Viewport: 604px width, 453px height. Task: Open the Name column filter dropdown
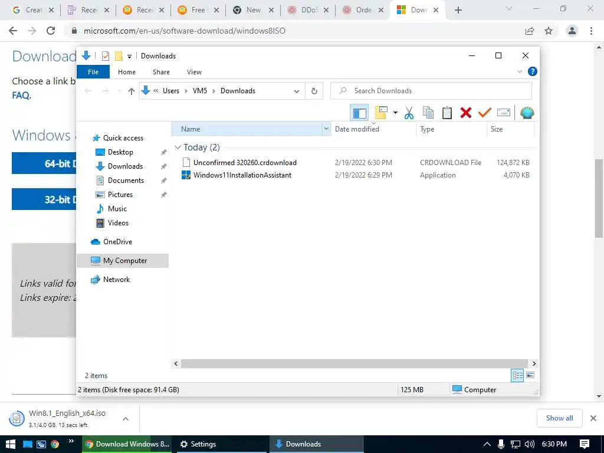pyautogui.click(x=326, y=129)
